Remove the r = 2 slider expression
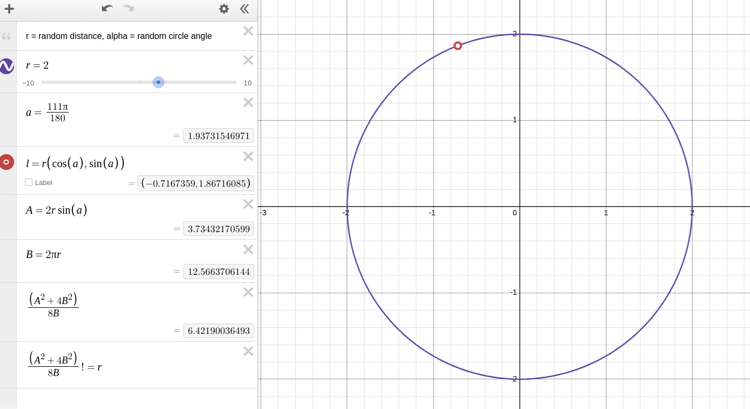 coord(248,60)
